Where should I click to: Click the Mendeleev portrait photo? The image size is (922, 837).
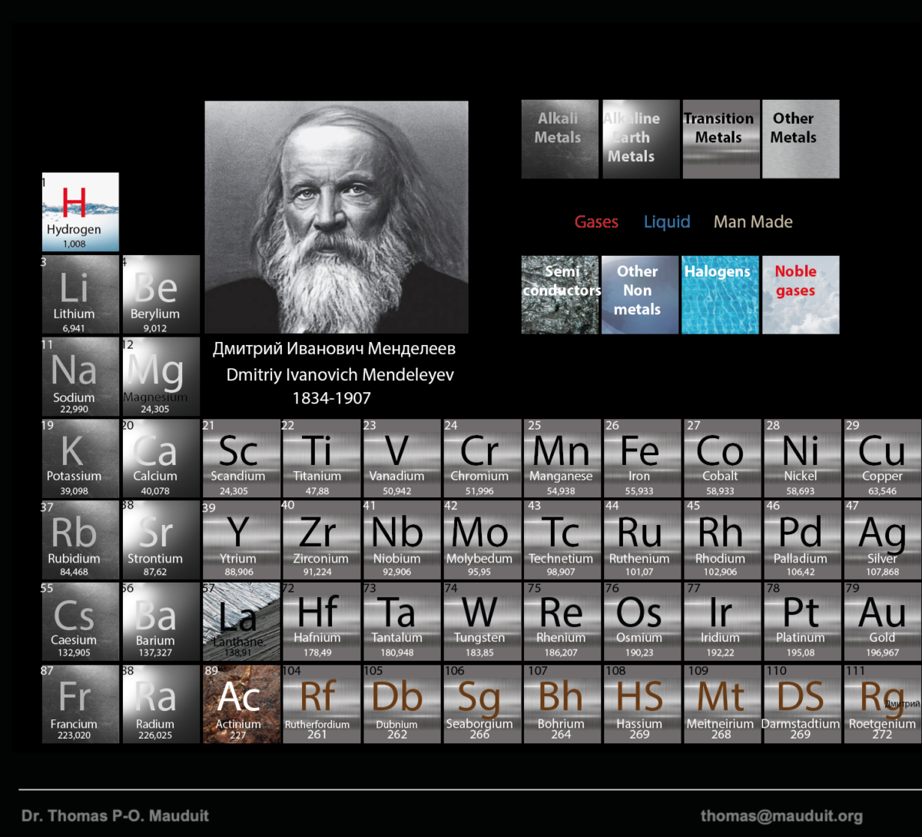336,217
